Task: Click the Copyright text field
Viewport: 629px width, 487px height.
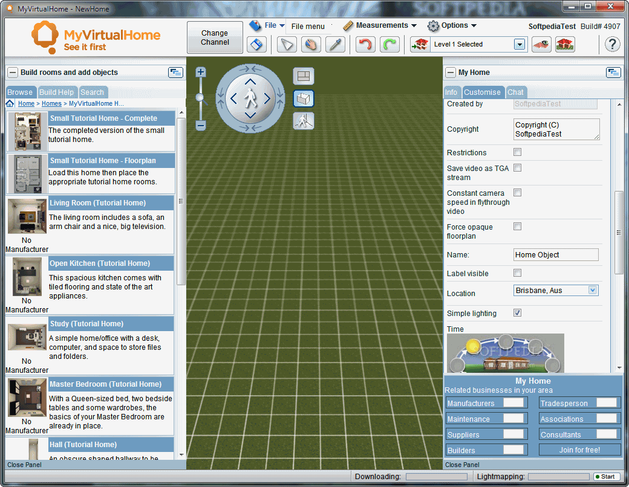Action: pos(556,129)
